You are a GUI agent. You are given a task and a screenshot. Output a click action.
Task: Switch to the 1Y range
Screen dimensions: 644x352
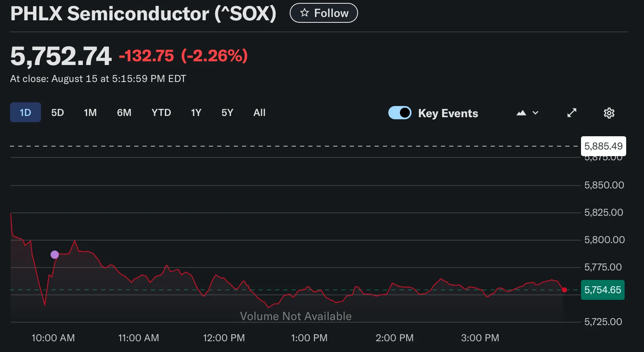(196, 112)
